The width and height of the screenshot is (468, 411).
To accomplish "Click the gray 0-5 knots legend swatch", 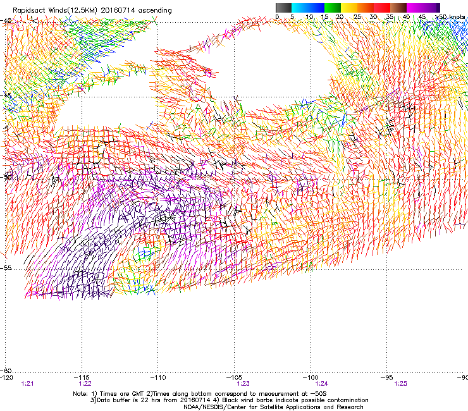I will click(x=283, y=8).
